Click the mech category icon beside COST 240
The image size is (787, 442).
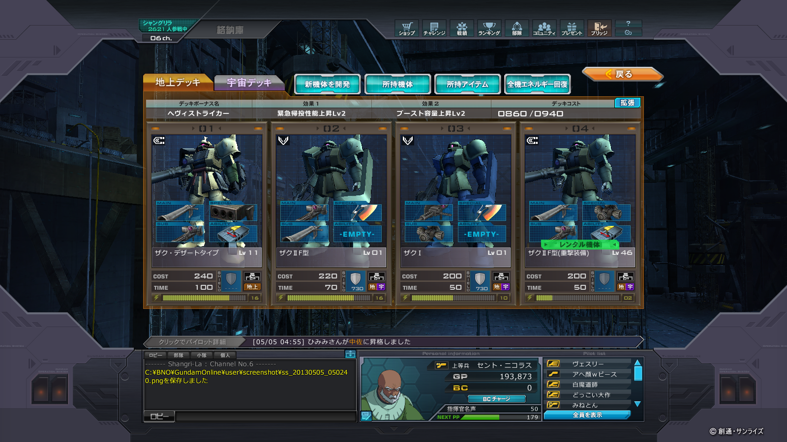pyautogui.click(x=252, y=276)
